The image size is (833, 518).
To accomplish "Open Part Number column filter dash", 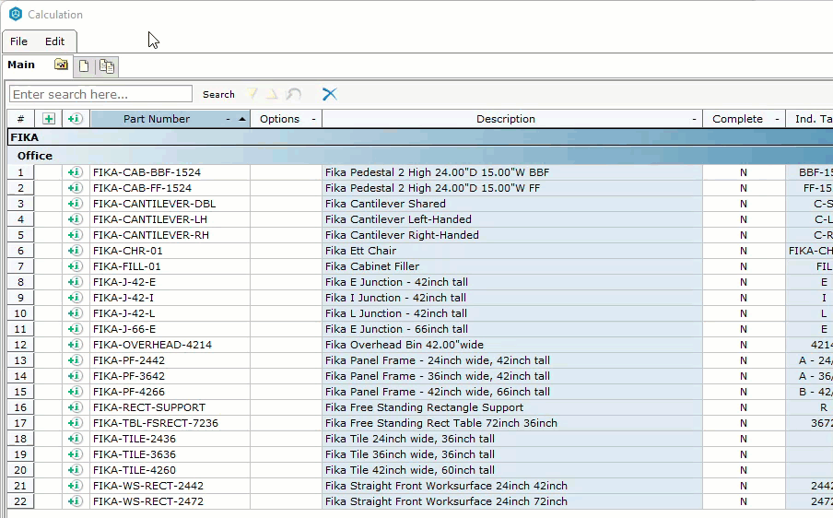I will click(228, 119).
